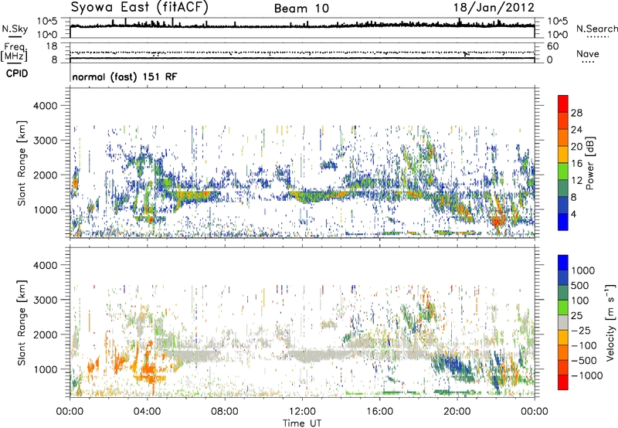Click "Slant Range [km]" label of velocity panel
Screen dimensions: 618x428
pos(22,323)
